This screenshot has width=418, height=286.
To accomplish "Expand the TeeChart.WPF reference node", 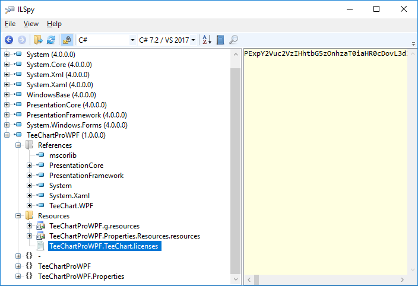I will (x=29, y=206).
